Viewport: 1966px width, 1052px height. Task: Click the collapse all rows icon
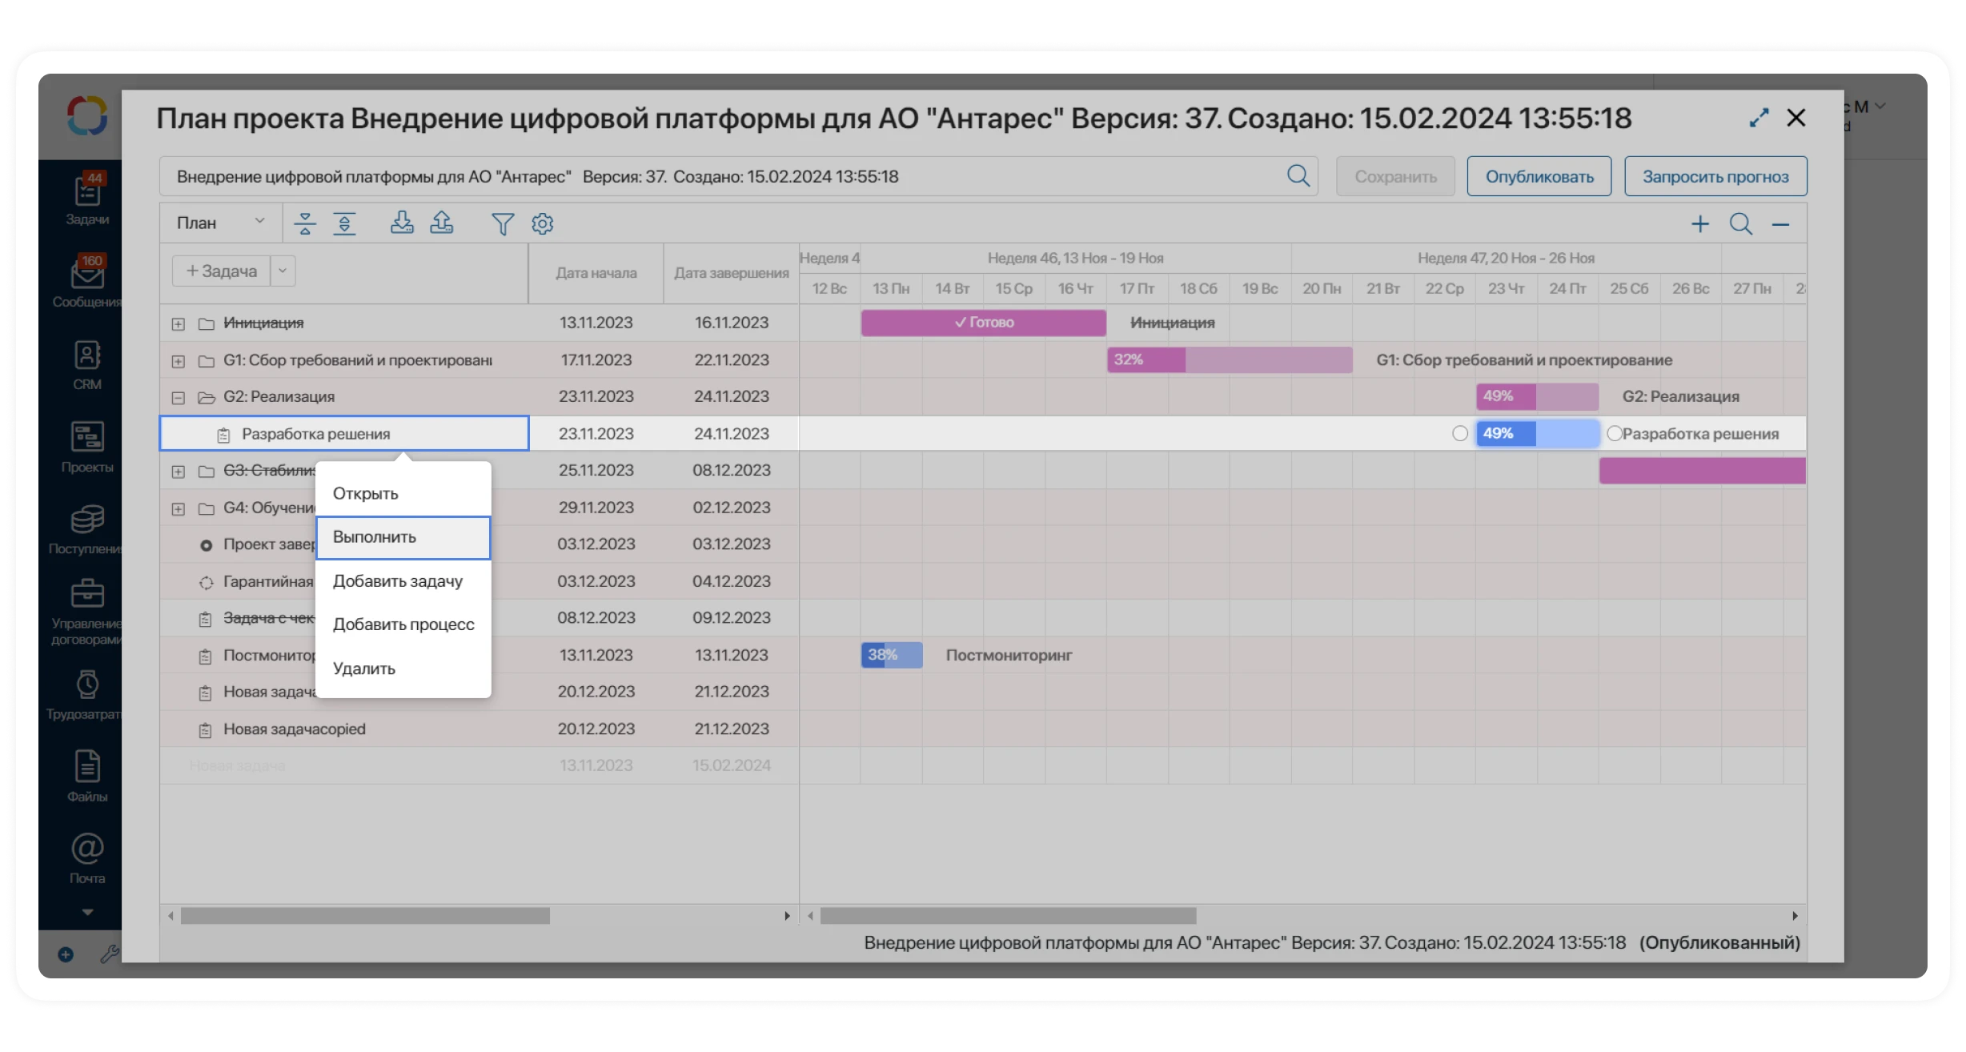pos(305,223)
